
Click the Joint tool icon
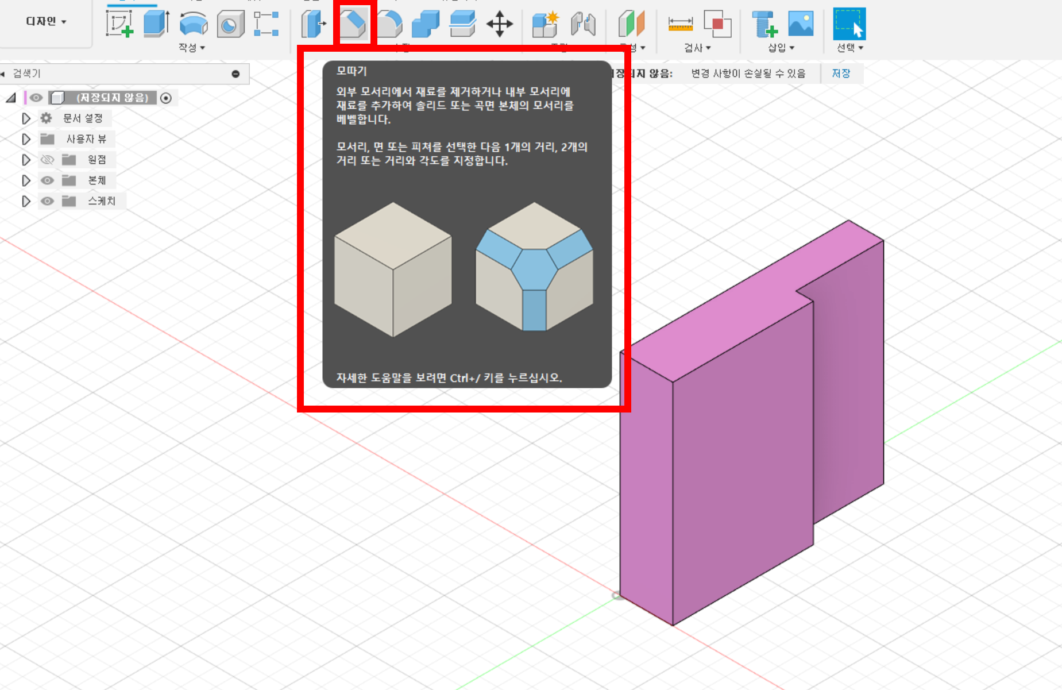click(583, 24)
